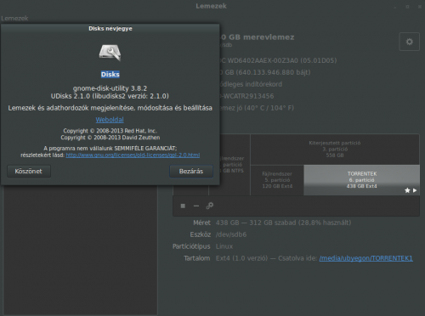Click the play arrow on TORRENTEK partition
The height and width of the screenshot is (316, 425).
(415, 190)
